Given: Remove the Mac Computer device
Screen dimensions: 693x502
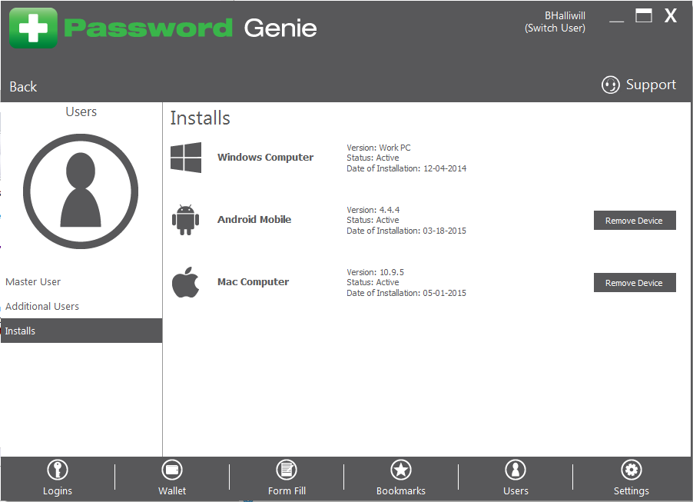Looking at the screenshot, I should pyautogui.click(x=635, y=283).
